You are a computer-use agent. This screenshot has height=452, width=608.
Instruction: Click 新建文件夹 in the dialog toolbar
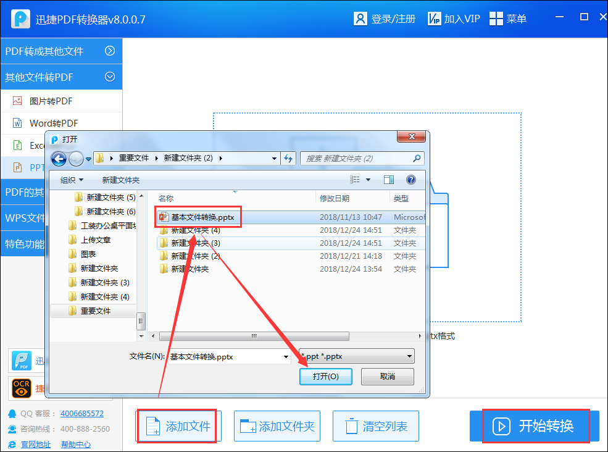click(x=120, y=180)
